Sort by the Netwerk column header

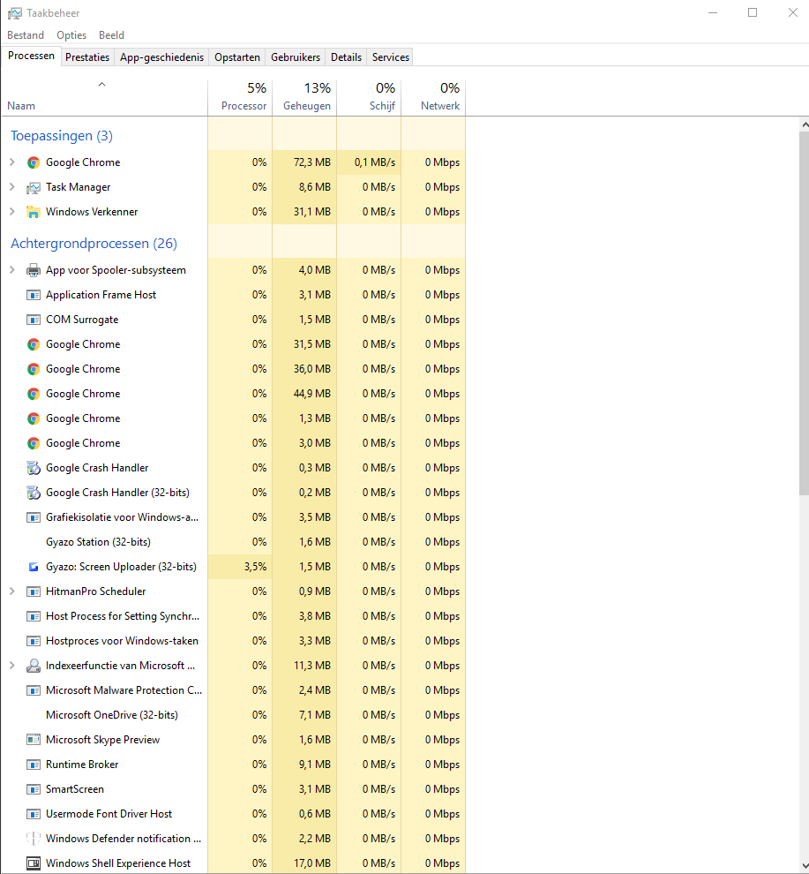coord(433,97)
